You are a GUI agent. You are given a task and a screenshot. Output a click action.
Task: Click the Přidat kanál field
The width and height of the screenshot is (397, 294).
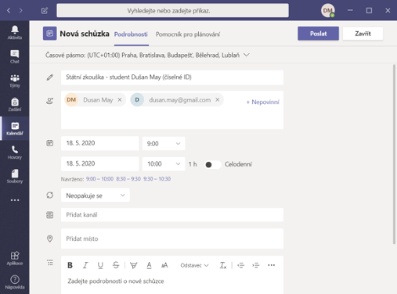[172, 215]
